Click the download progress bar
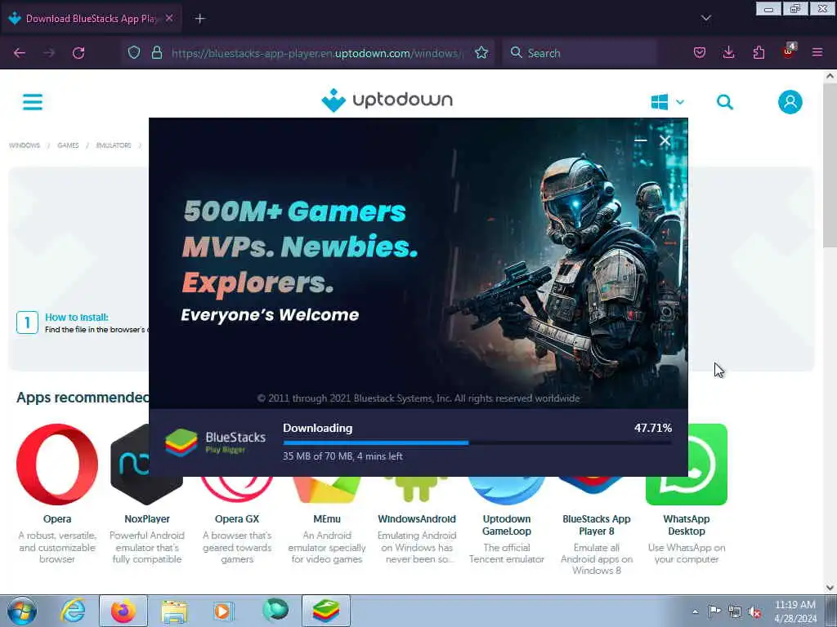Screen dimensions: 837x627 click(x=477, y=442)
